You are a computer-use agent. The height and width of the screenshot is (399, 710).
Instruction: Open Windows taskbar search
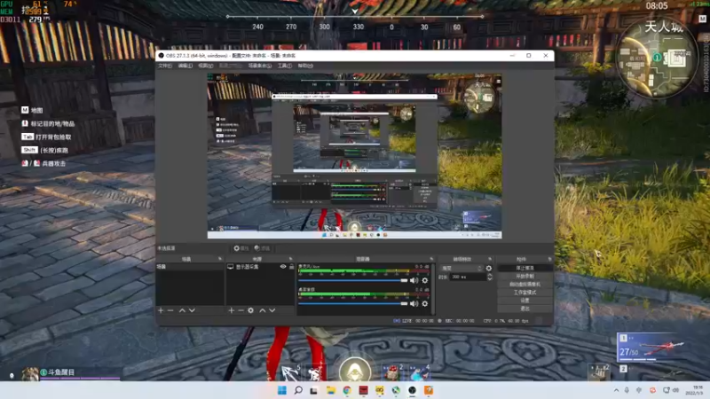point(298,390)
